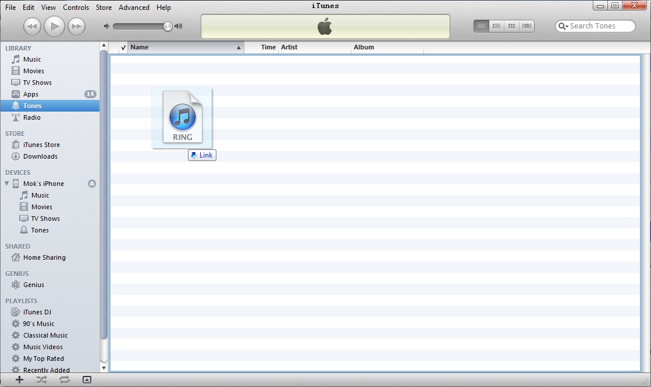Screen dimensions: 651x387
Task: Toggle shuffle playback
Action: pyautogui.click(x=41, y=379)
